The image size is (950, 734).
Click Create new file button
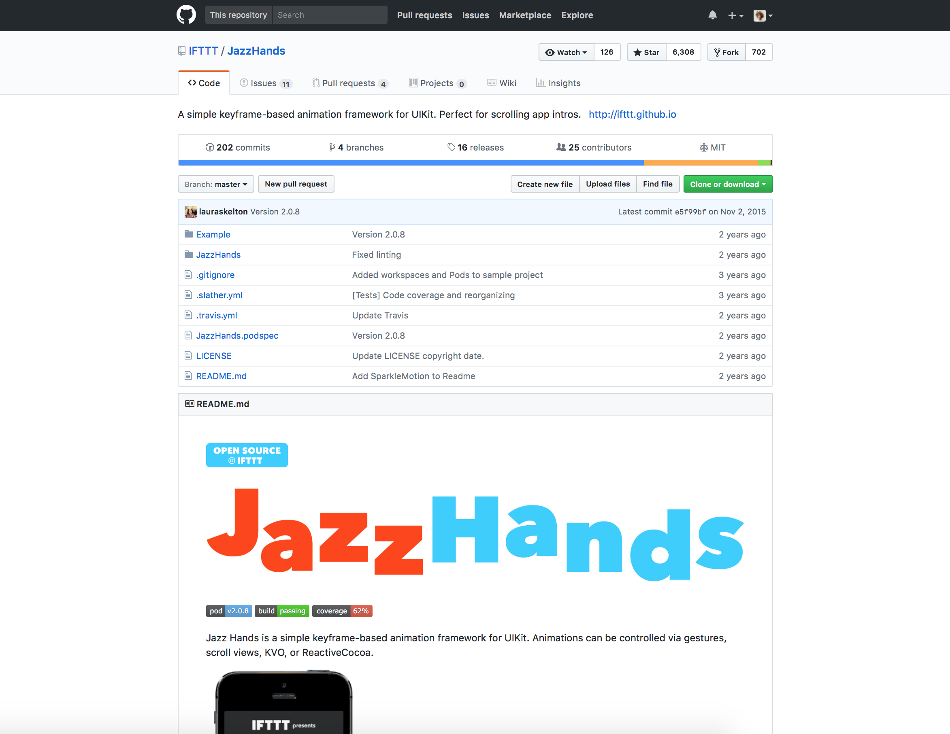pyautogui.click(x=545, y=184)
